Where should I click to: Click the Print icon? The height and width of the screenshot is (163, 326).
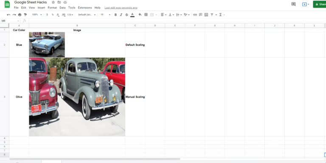20,15
